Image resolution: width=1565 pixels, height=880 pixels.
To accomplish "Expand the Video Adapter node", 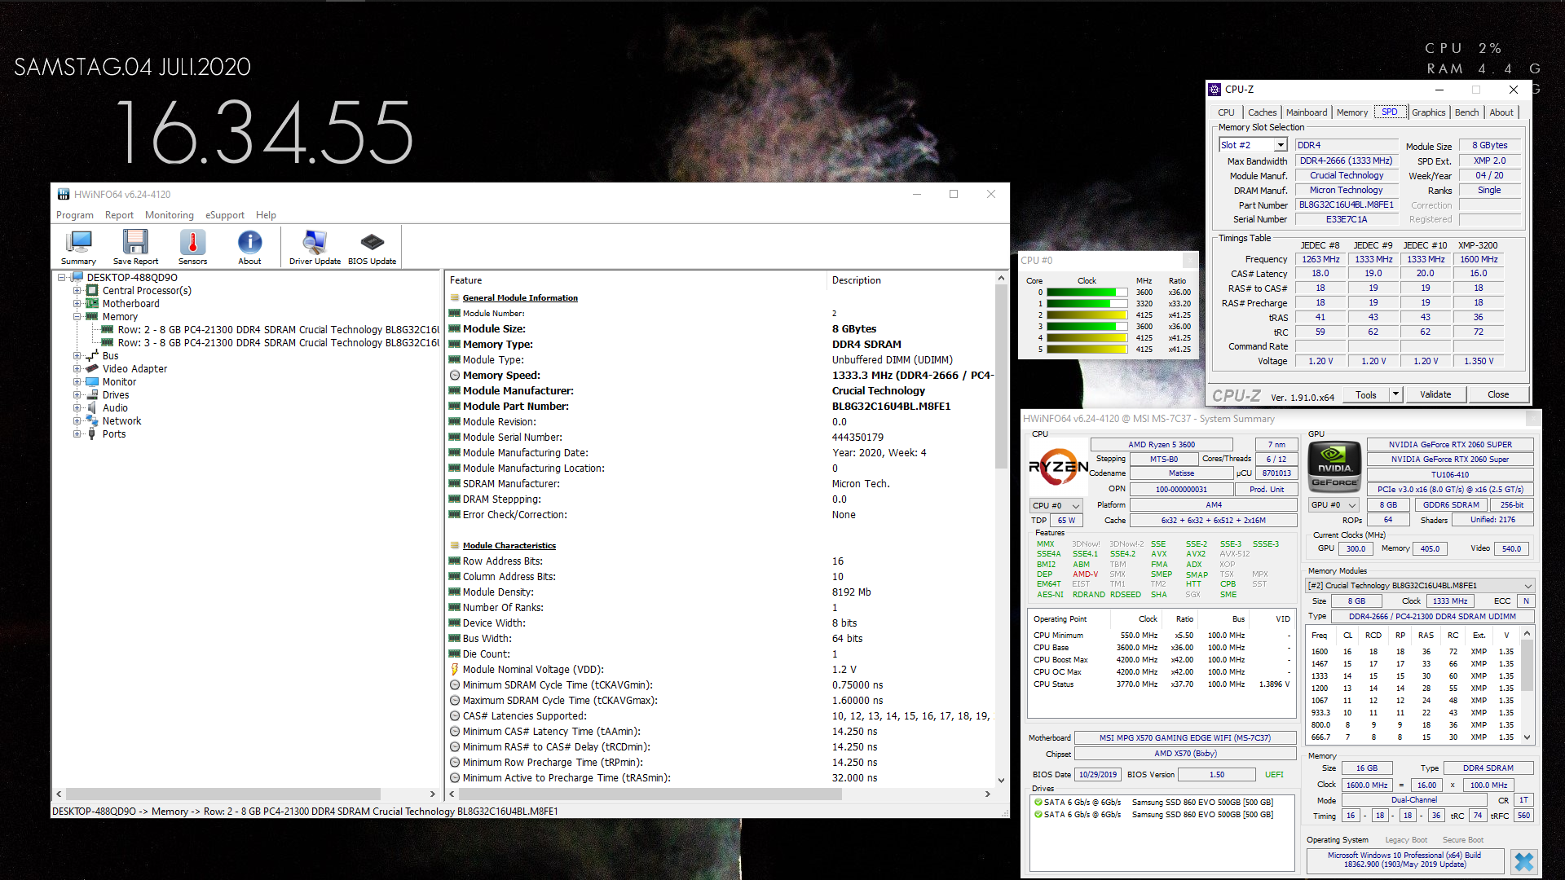I will 77,369.
